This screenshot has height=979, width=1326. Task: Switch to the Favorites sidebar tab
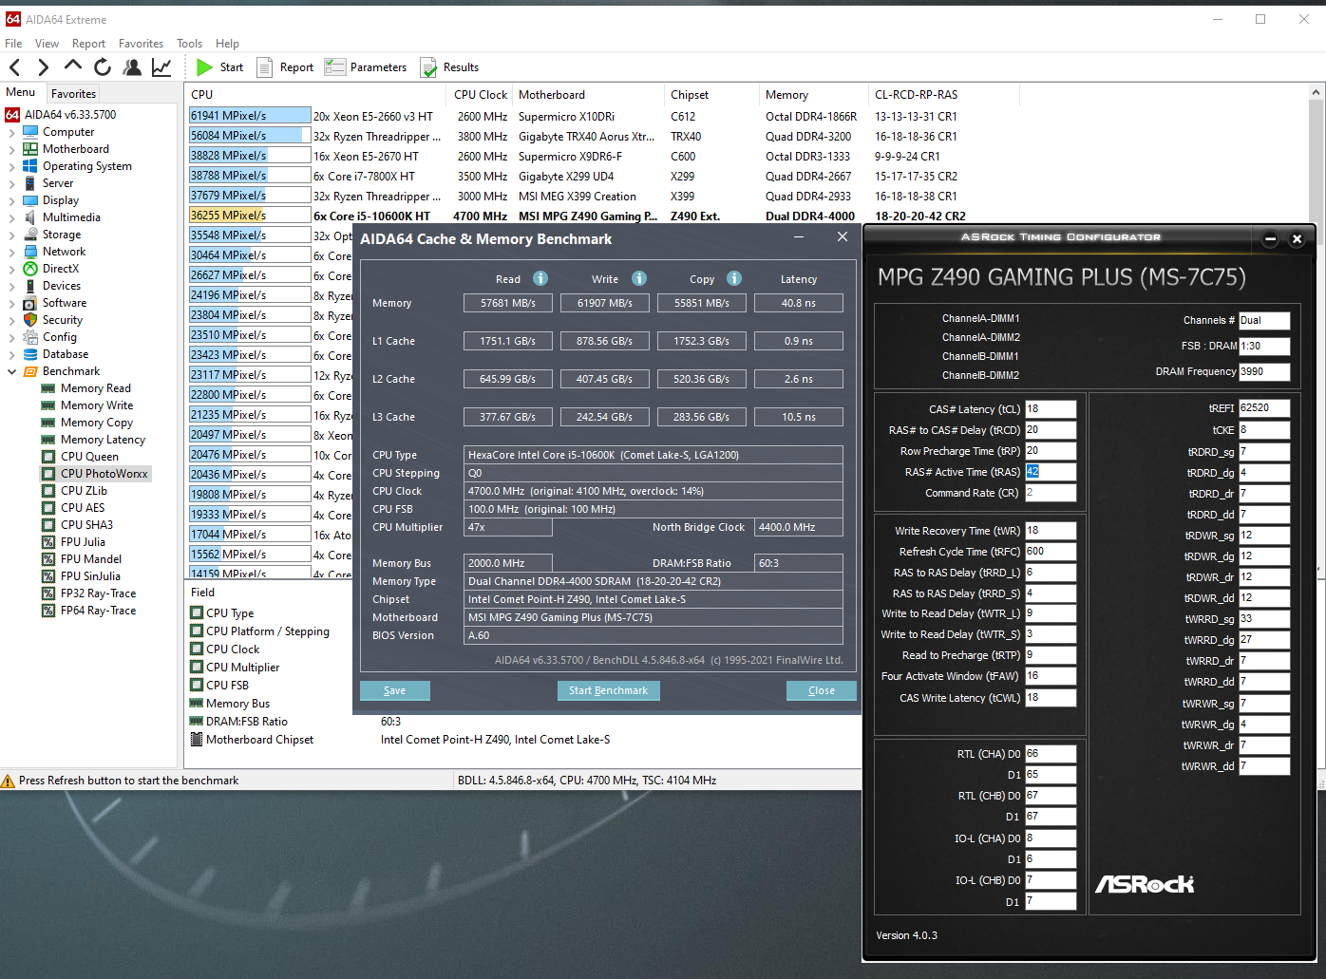click(x=73, y=94)
